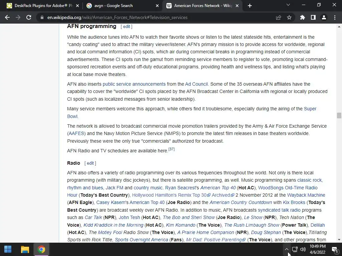This screenshot has width=342, height=256.
Task: Close the American Forces Network tab
Action: click(x=237, y=6)
